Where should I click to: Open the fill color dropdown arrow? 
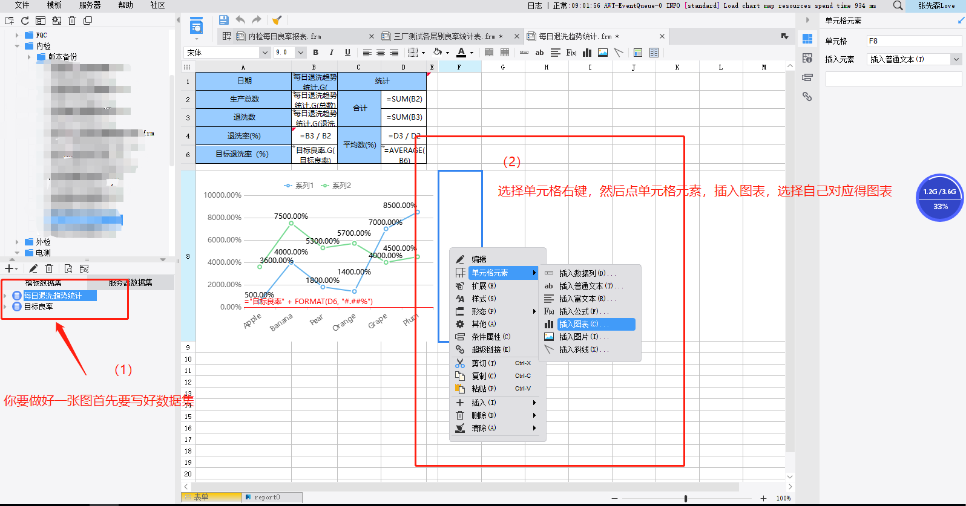tap(447, 53)
